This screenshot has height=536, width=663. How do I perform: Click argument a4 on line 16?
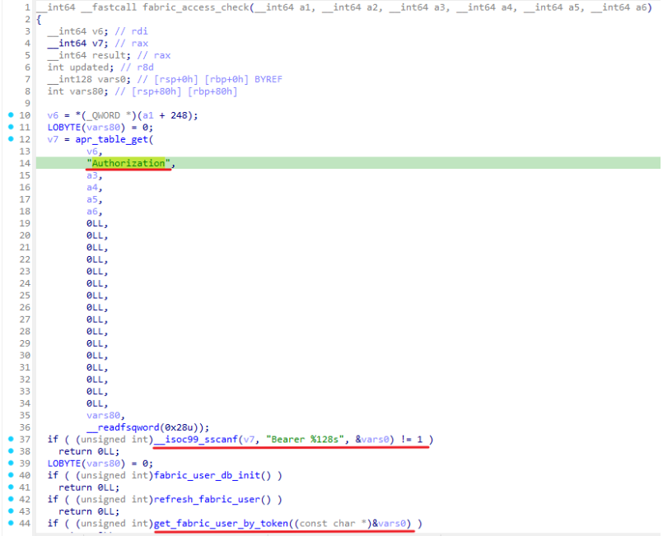[92, 187]
